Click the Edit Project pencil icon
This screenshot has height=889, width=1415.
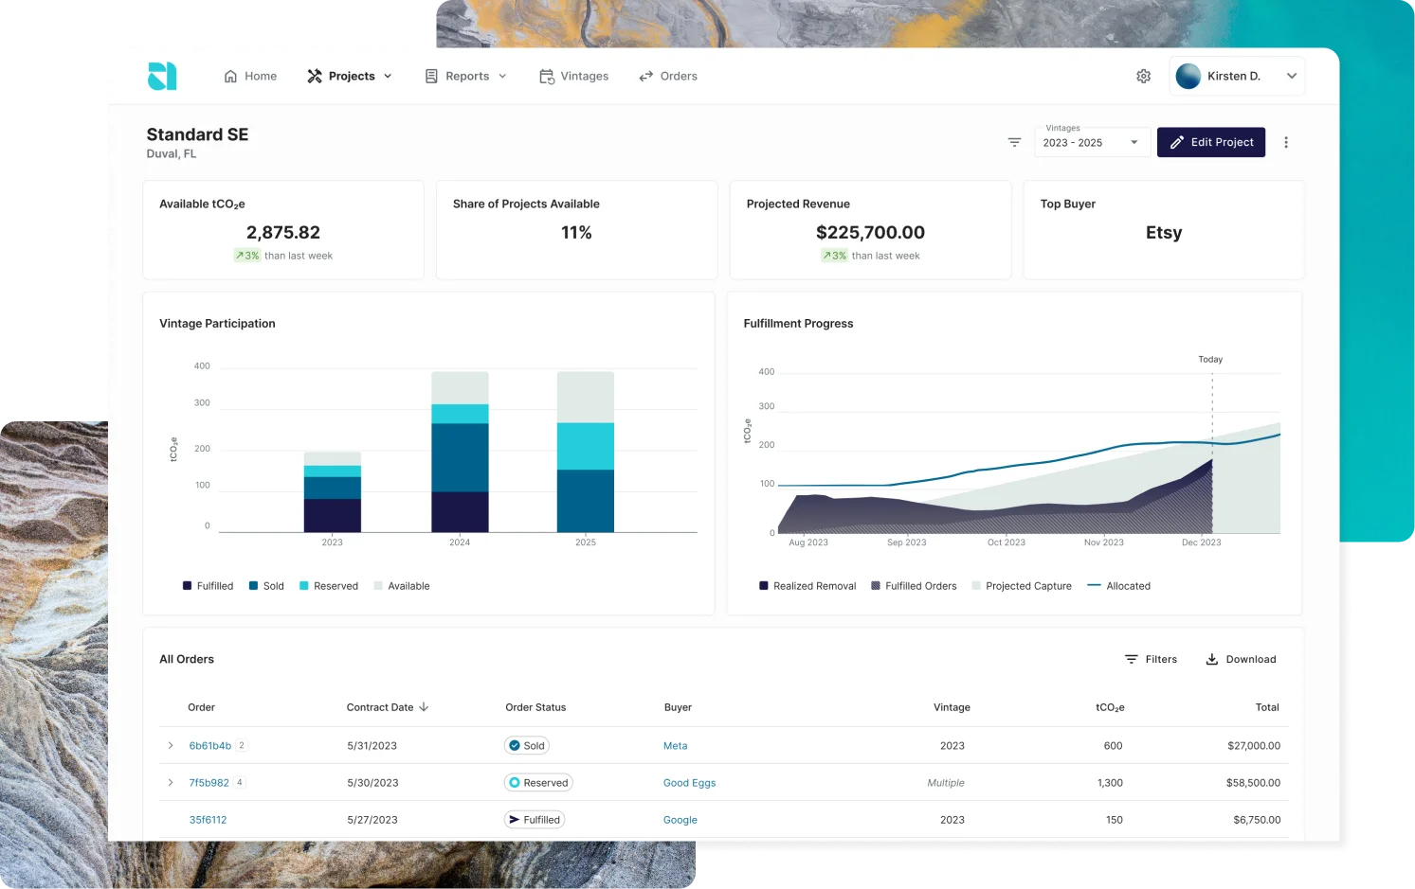coord(1176,142)
